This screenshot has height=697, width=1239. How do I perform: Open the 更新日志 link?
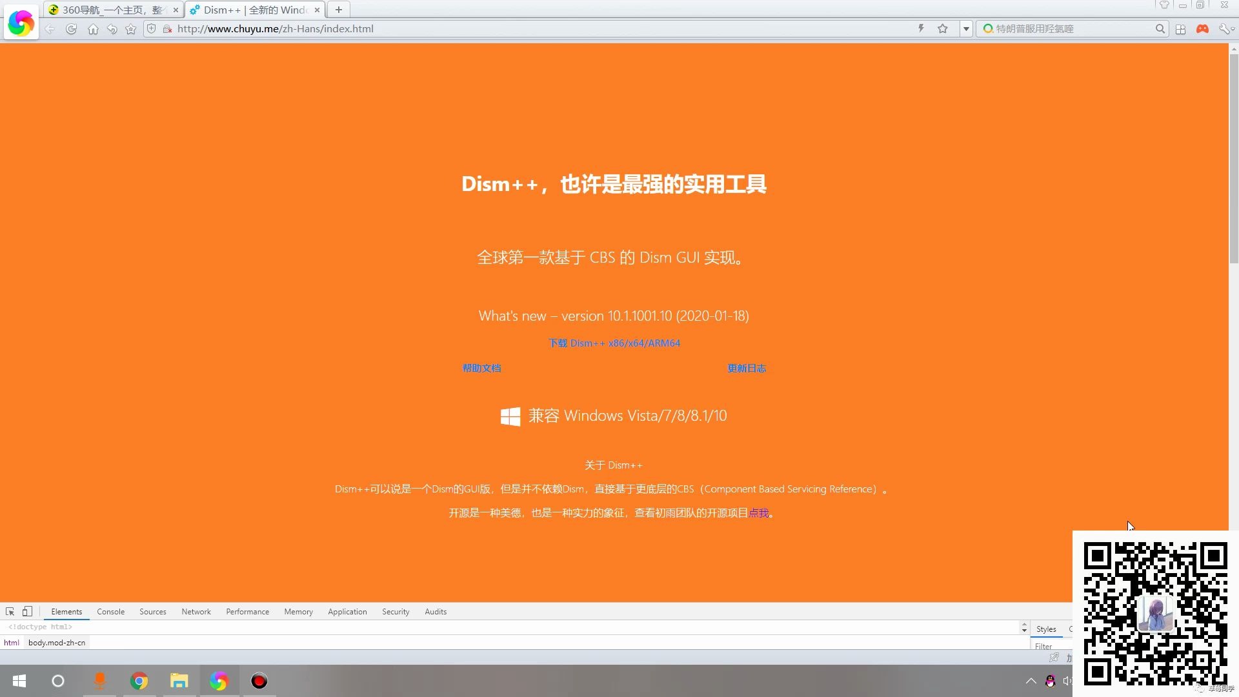(747, 369)
